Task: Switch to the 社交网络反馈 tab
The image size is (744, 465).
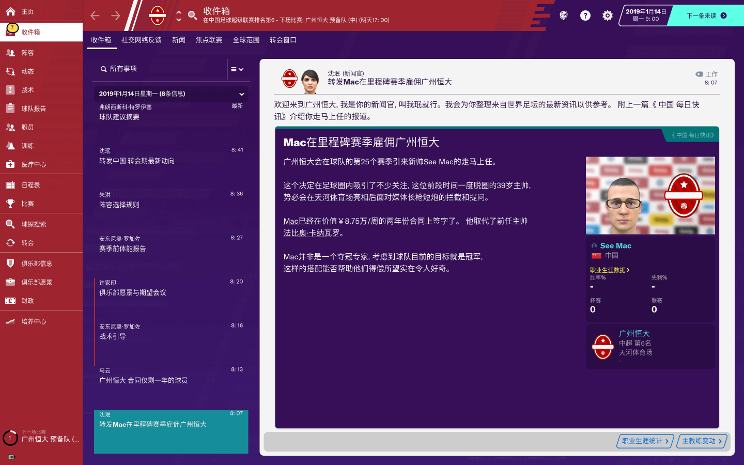Action: [x=142, y=40]
